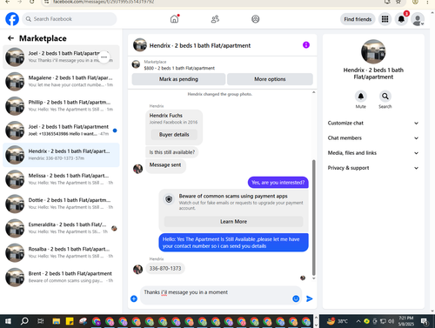Open the plus attachments icon

[134, 298]
